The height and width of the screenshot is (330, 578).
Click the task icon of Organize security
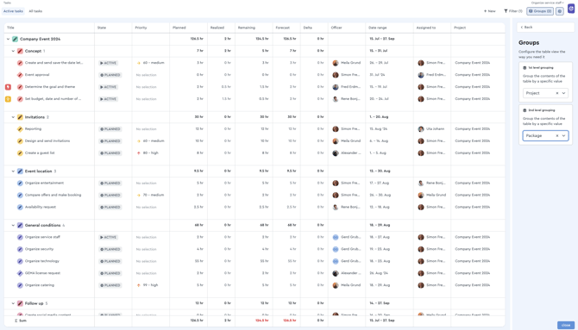coord(20,249)
